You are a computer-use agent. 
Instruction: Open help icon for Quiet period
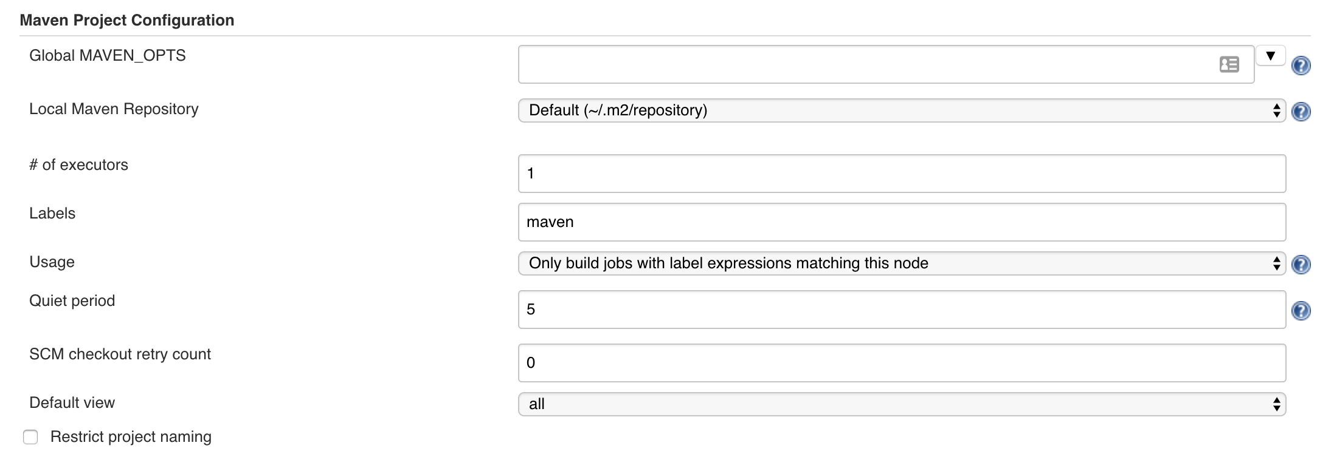coord(1301,311)
